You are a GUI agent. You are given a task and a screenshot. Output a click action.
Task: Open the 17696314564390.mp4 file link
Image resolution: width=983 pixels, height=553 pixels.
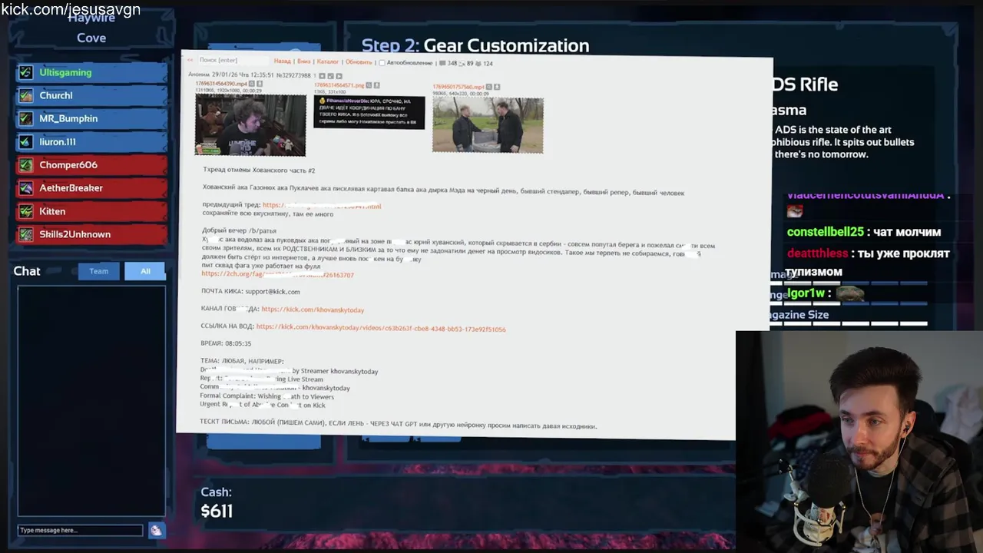coord(221,84)
